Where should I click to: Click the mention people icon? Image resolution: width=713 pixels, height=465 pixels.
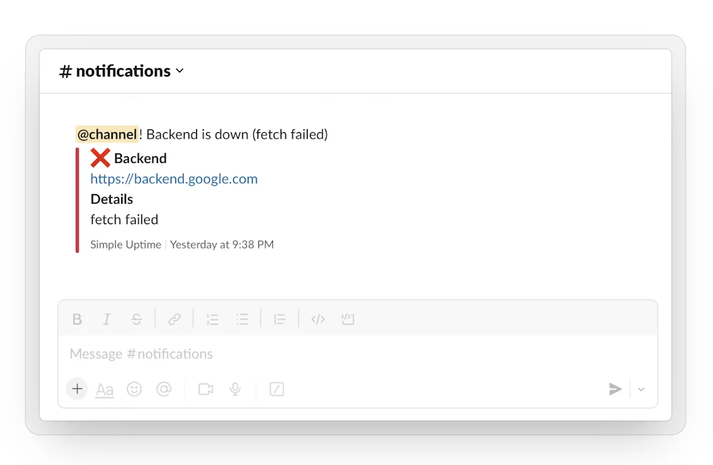coord(164,389)
